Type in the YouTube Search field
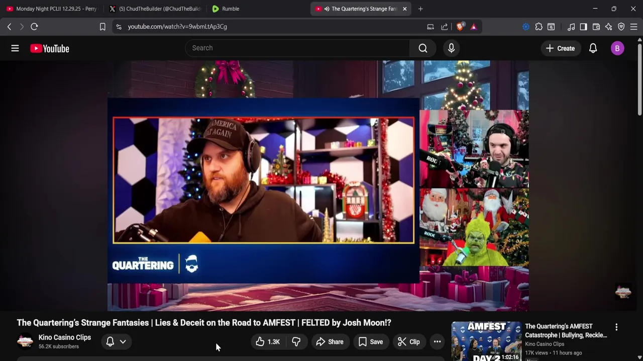 point(297,48)
